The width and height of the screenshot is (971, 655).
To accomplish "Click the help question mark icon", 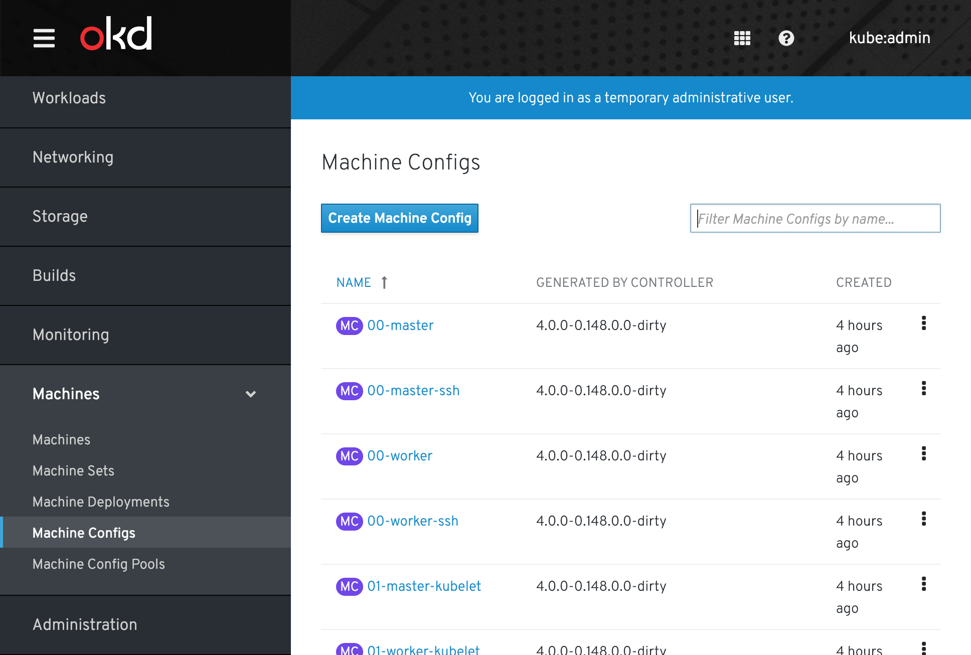I will point(786,38).
